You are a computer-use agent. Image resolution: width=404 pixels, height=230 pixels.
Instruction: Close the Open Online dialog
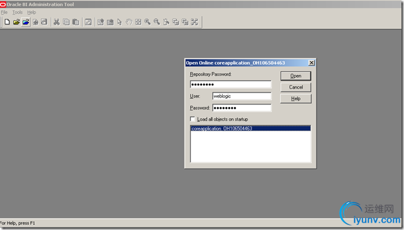click(x=311, y=62)
